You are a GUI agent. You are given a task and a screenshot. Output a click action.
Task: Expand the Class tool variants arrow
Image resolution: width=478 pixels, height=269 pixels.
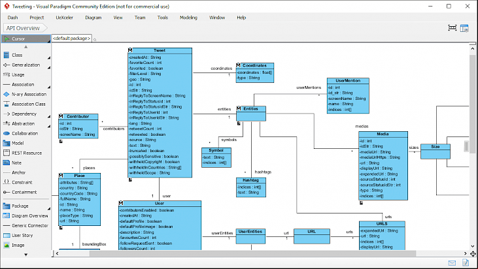(49, 57)
